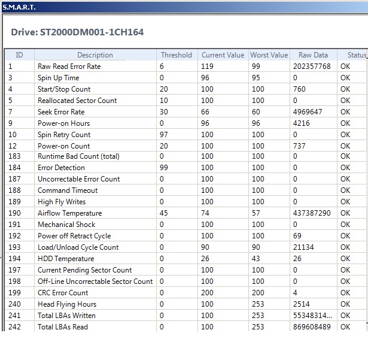Click the drive name ST2000DM001-1CH164
The width and height of the screenshot is (368, 339).
click(x=92, y=32)
